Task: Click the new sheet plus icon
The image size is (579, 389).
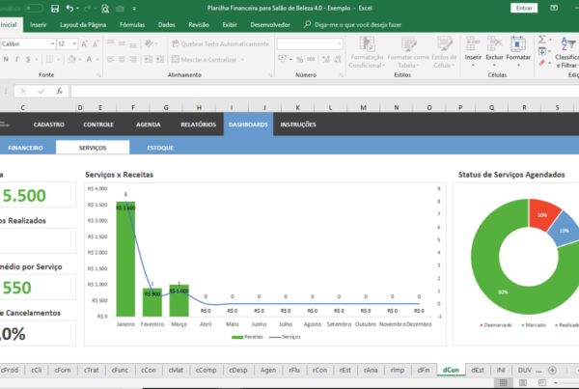Action: click(552, 370)
